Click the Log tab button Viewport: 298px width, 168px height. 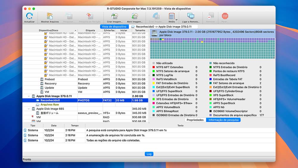point(149,154)
